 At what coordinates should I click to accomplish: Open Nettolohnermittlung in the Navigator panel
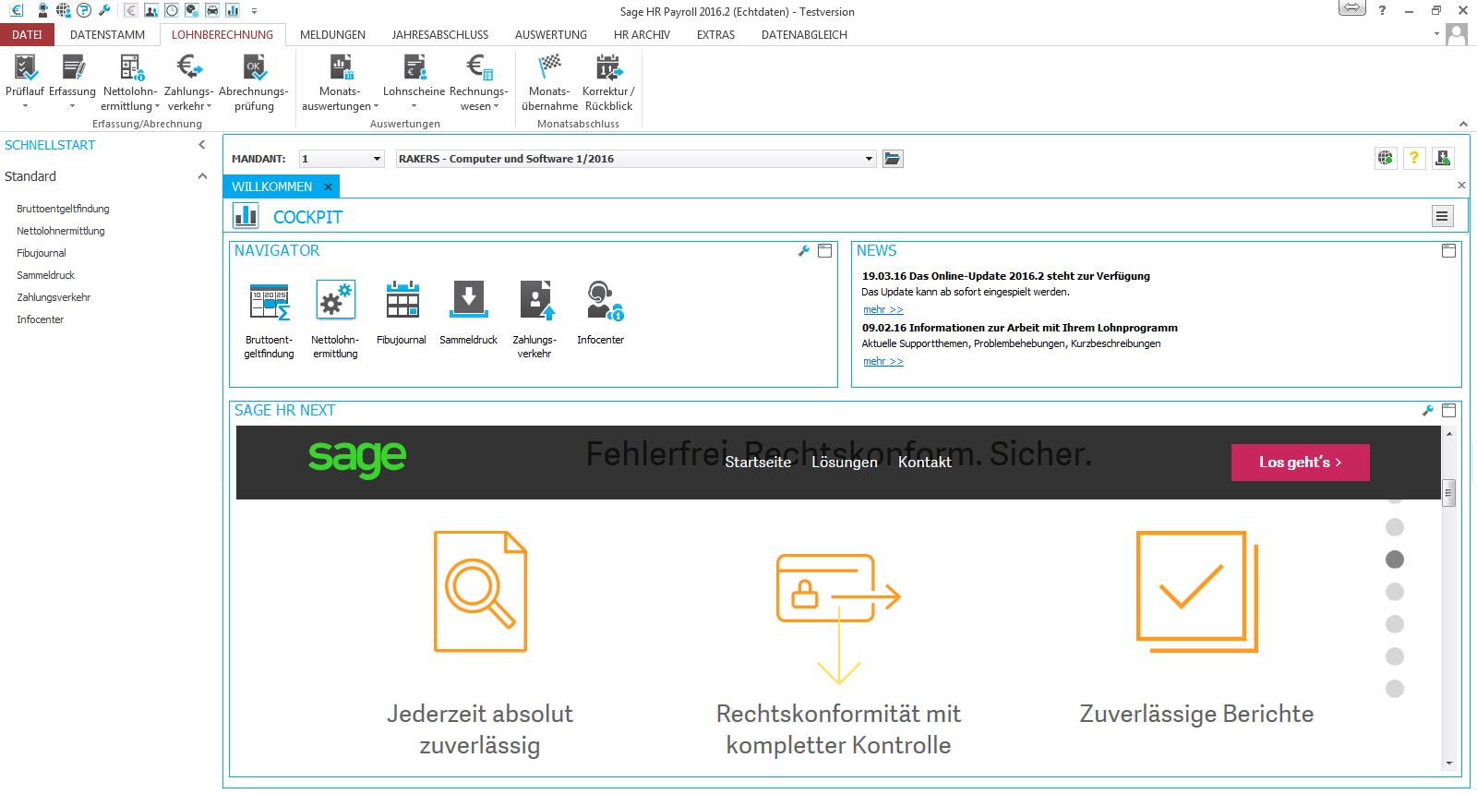(335, 301)
